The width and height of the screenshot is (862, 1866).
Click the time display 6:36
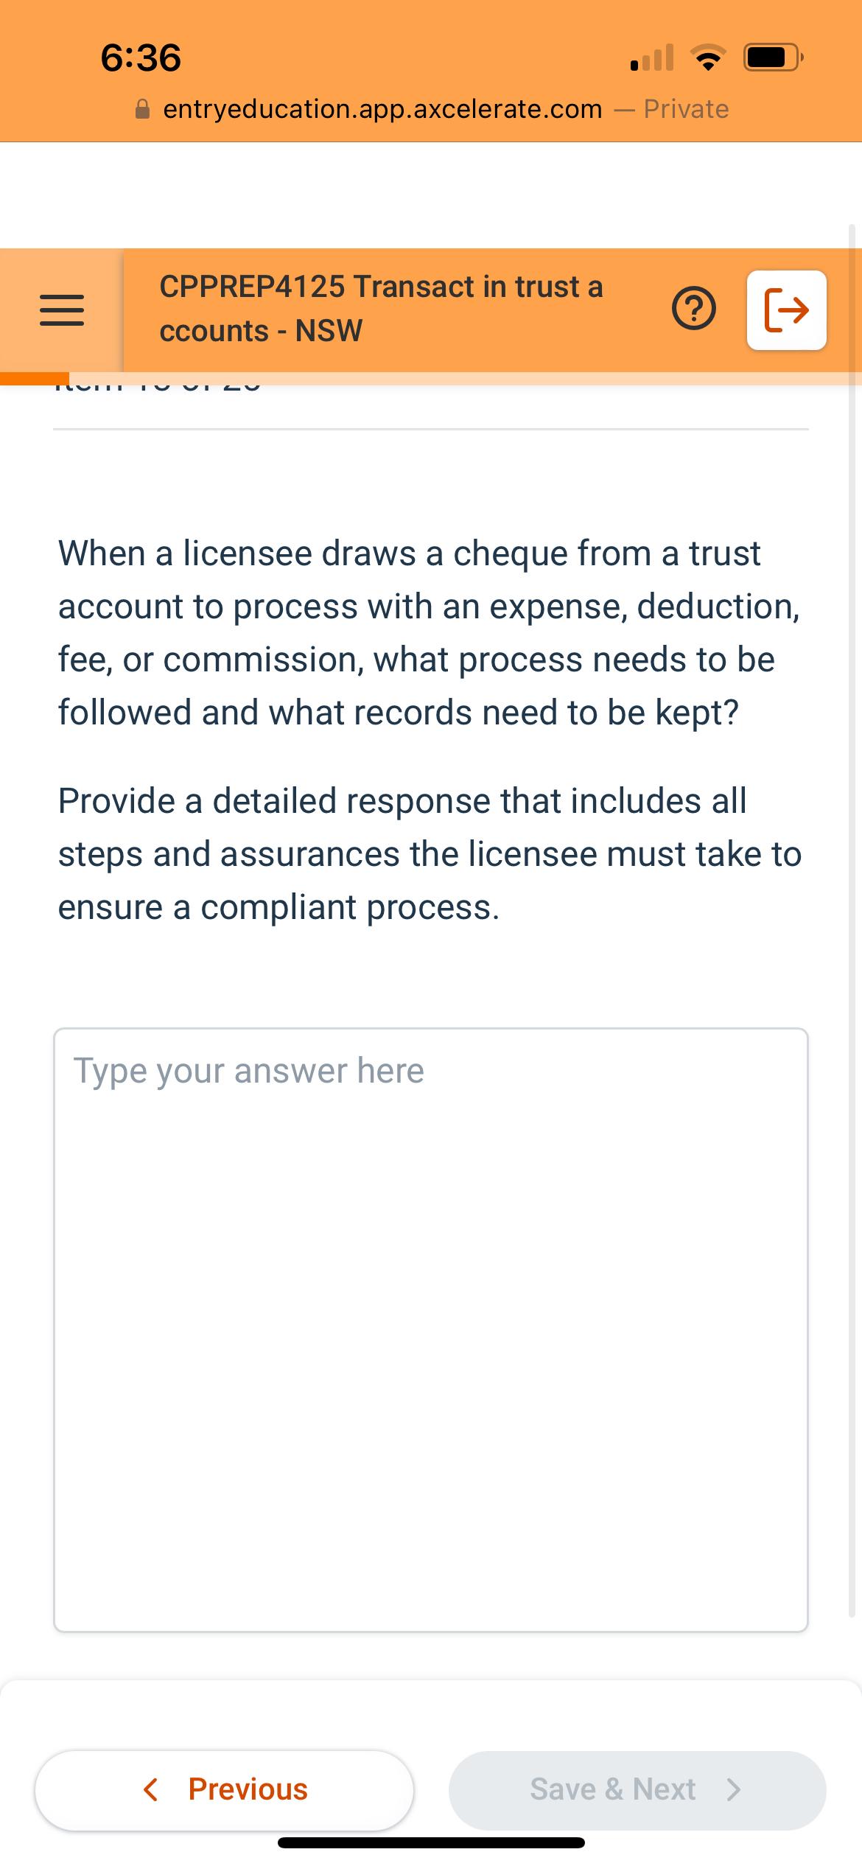140,57
